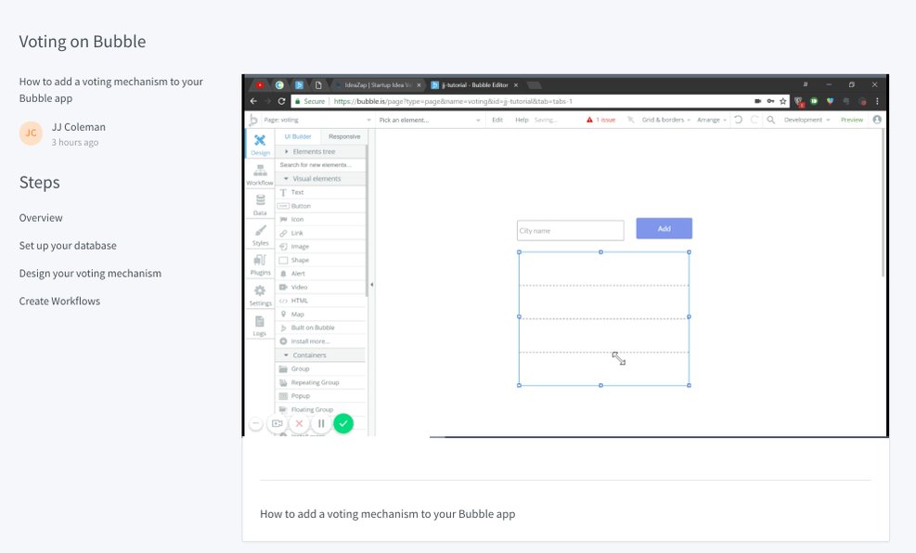
Task: Click the user account avatar icon
Action: point(877,120)
